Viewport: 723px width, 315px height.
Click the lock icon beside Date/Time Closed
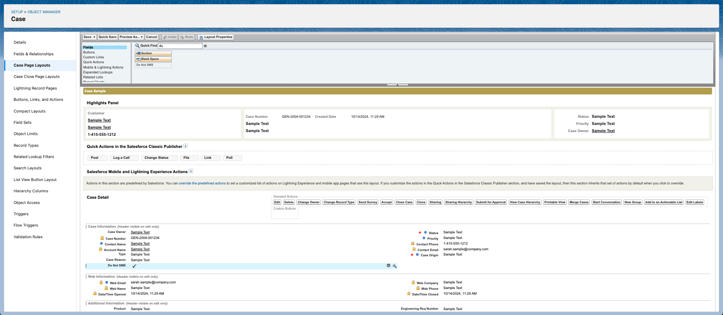point(409,294)
